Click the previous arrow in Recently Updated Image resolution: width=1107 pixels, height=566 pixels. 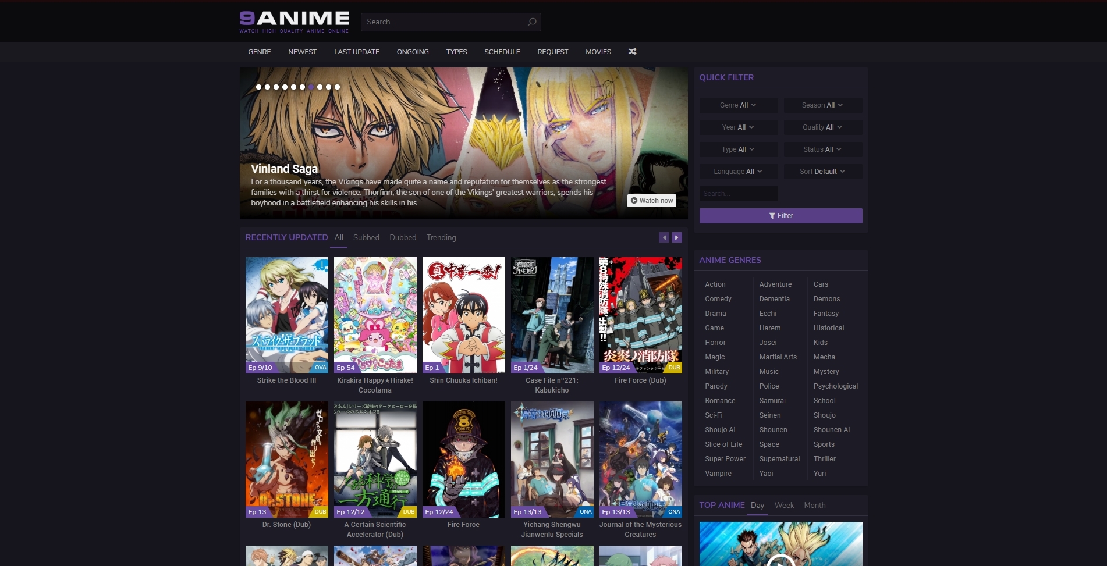tap(664, 237)
